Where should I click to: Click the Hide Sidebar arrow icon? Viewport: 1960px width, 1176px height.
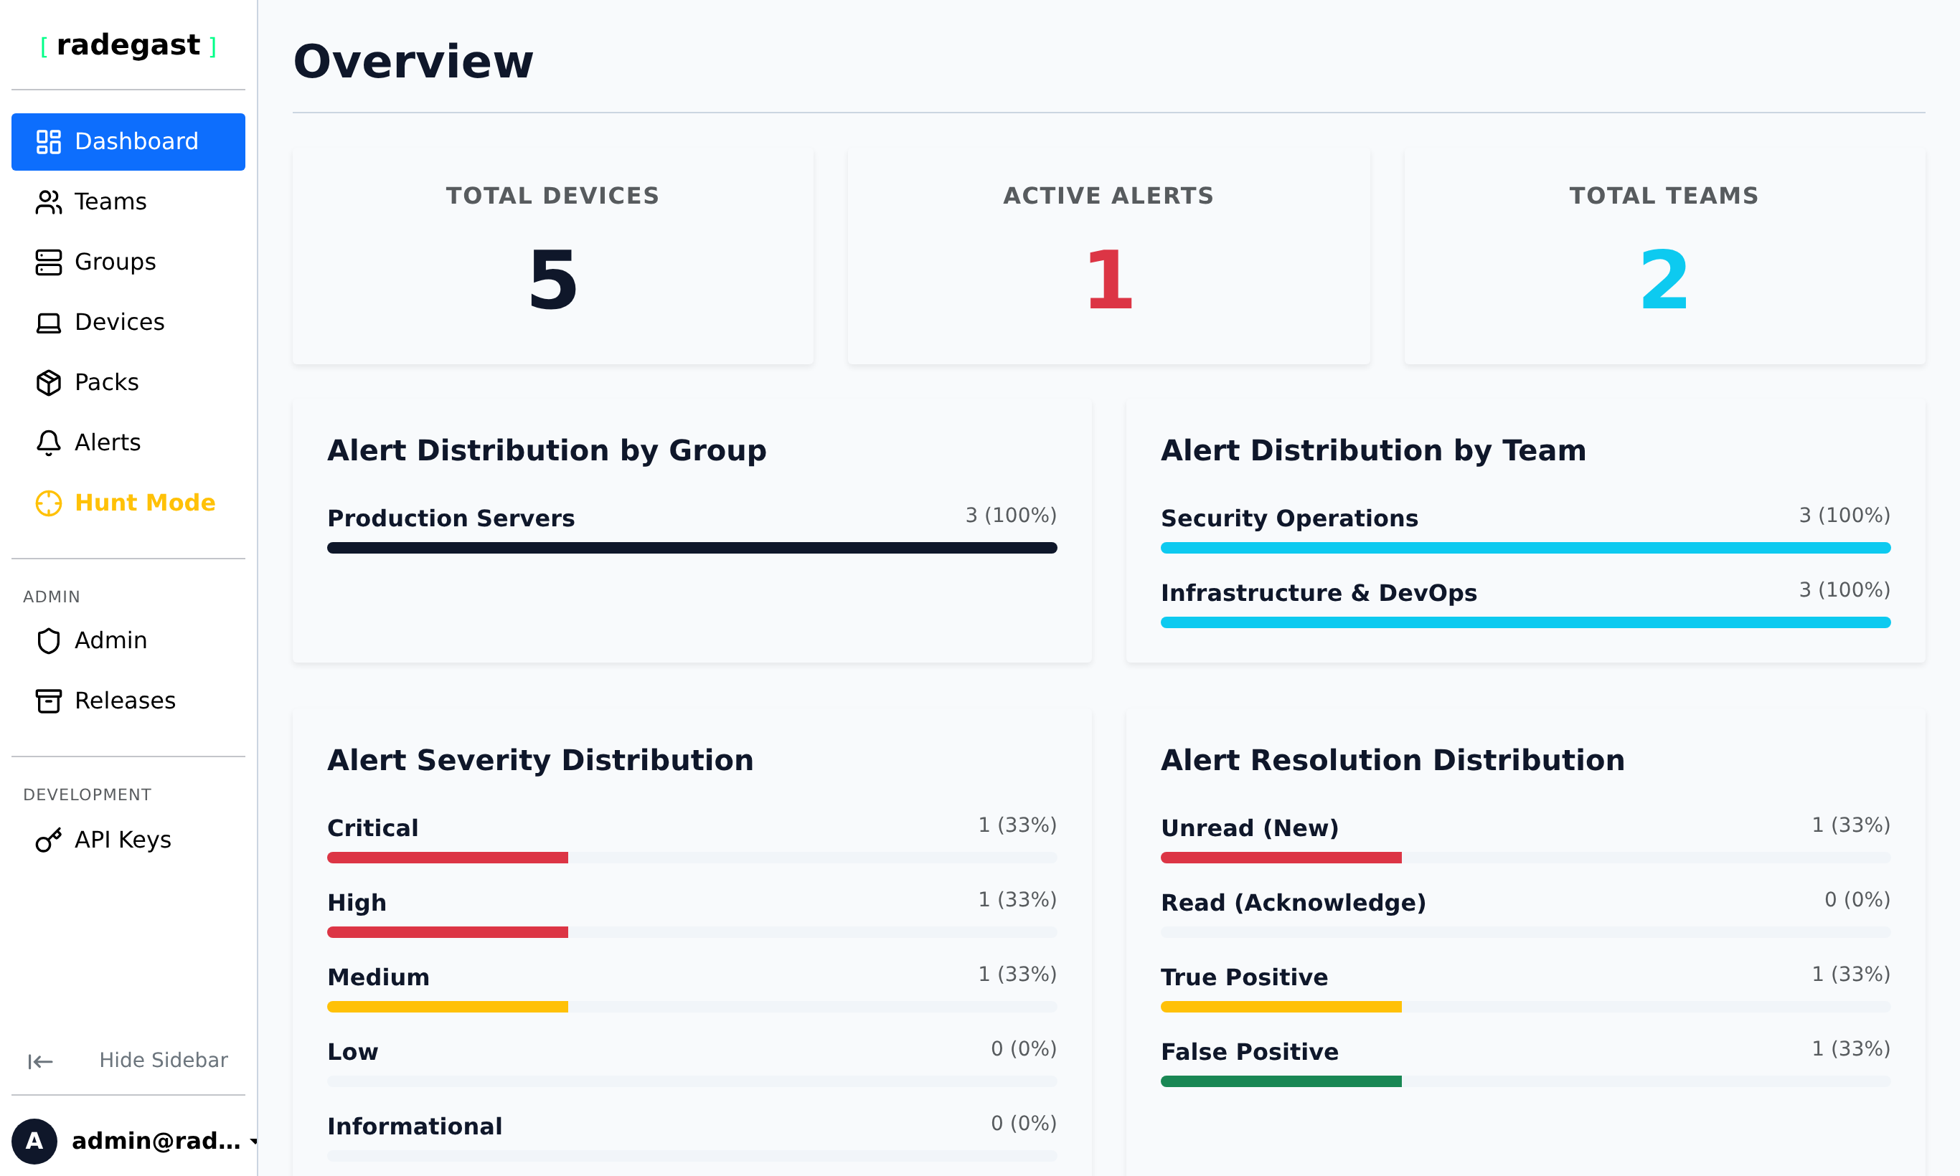tap(40, 1061)
